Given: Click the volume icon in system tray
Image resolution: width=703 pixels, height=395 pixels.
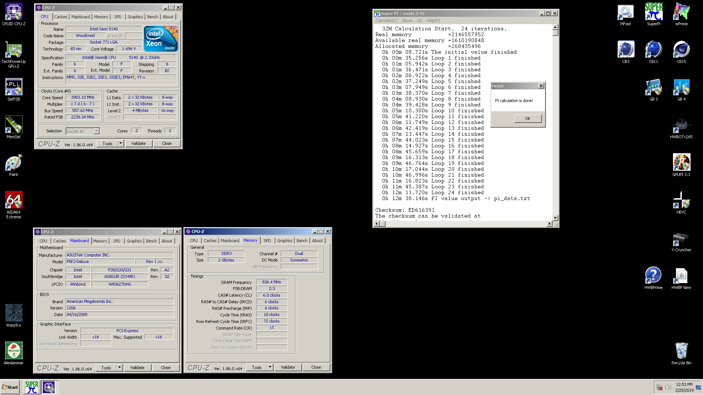Looking at the screenshot, I should tap(668, 387).
